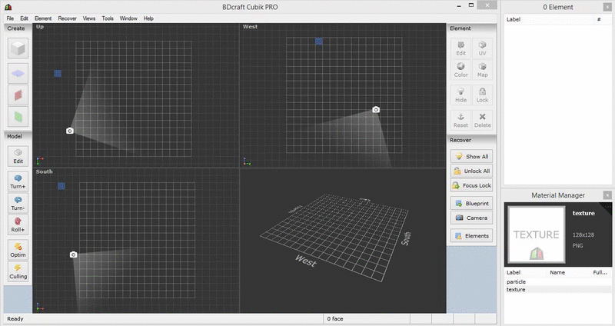The image size is (615, 326).
Task: Create a new cube element
Action: click(x=18, y=48)
